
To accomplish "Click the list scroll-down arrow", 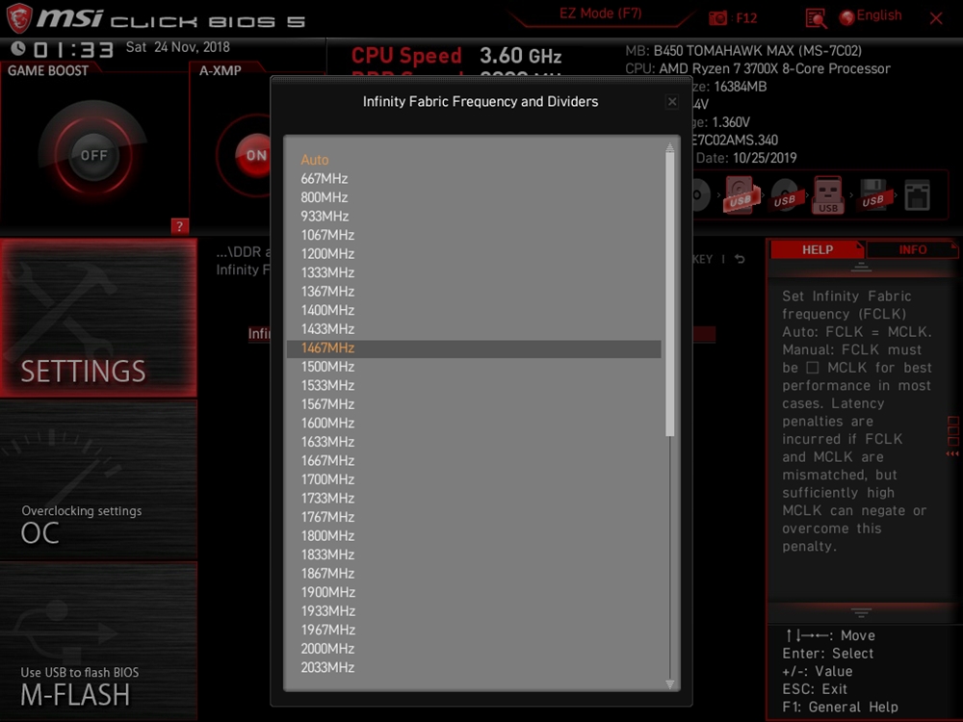I will click(669, 683).
